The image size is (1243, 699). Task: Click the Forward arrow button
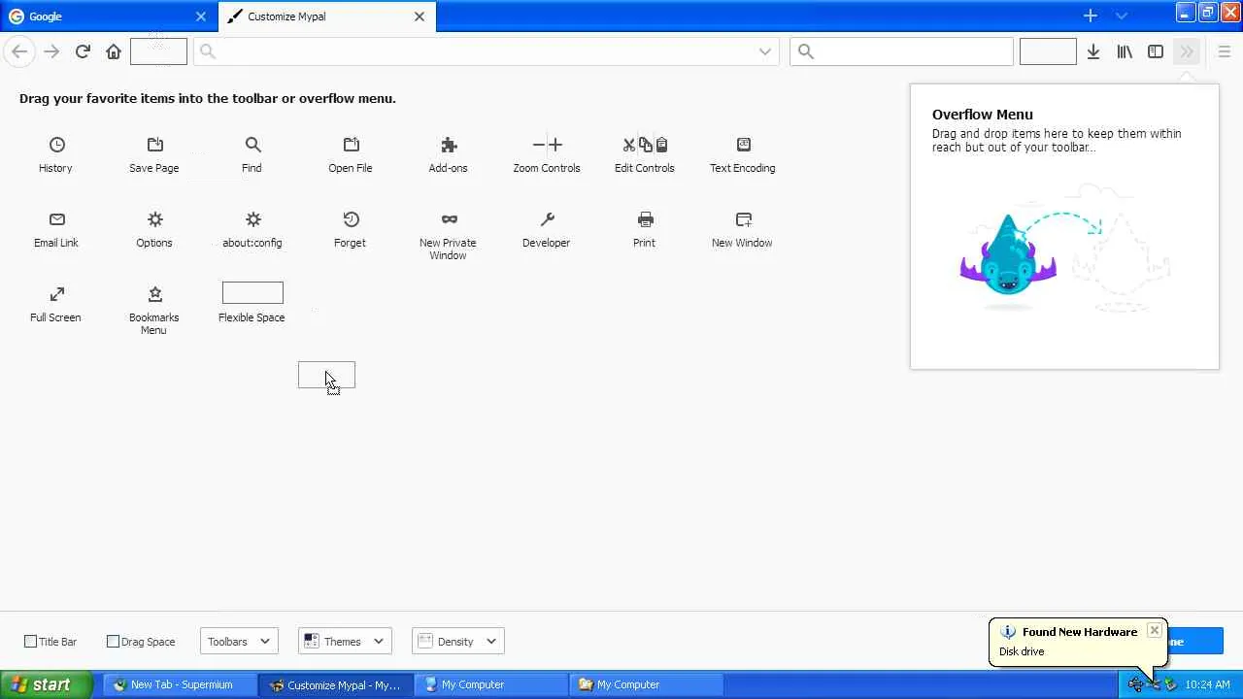point(51,51)
